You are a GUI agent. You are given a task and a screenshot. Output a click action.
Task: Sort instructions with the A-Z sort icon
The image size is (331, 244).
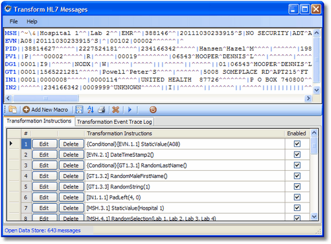91,110
